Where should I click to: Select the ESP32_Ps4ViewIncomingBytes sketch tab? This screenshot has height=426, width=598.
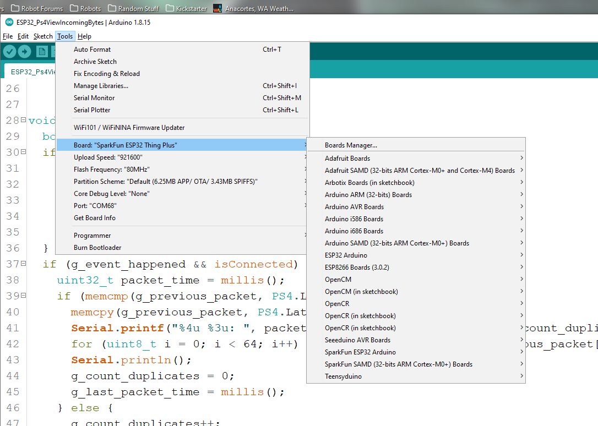pos(30,72)
